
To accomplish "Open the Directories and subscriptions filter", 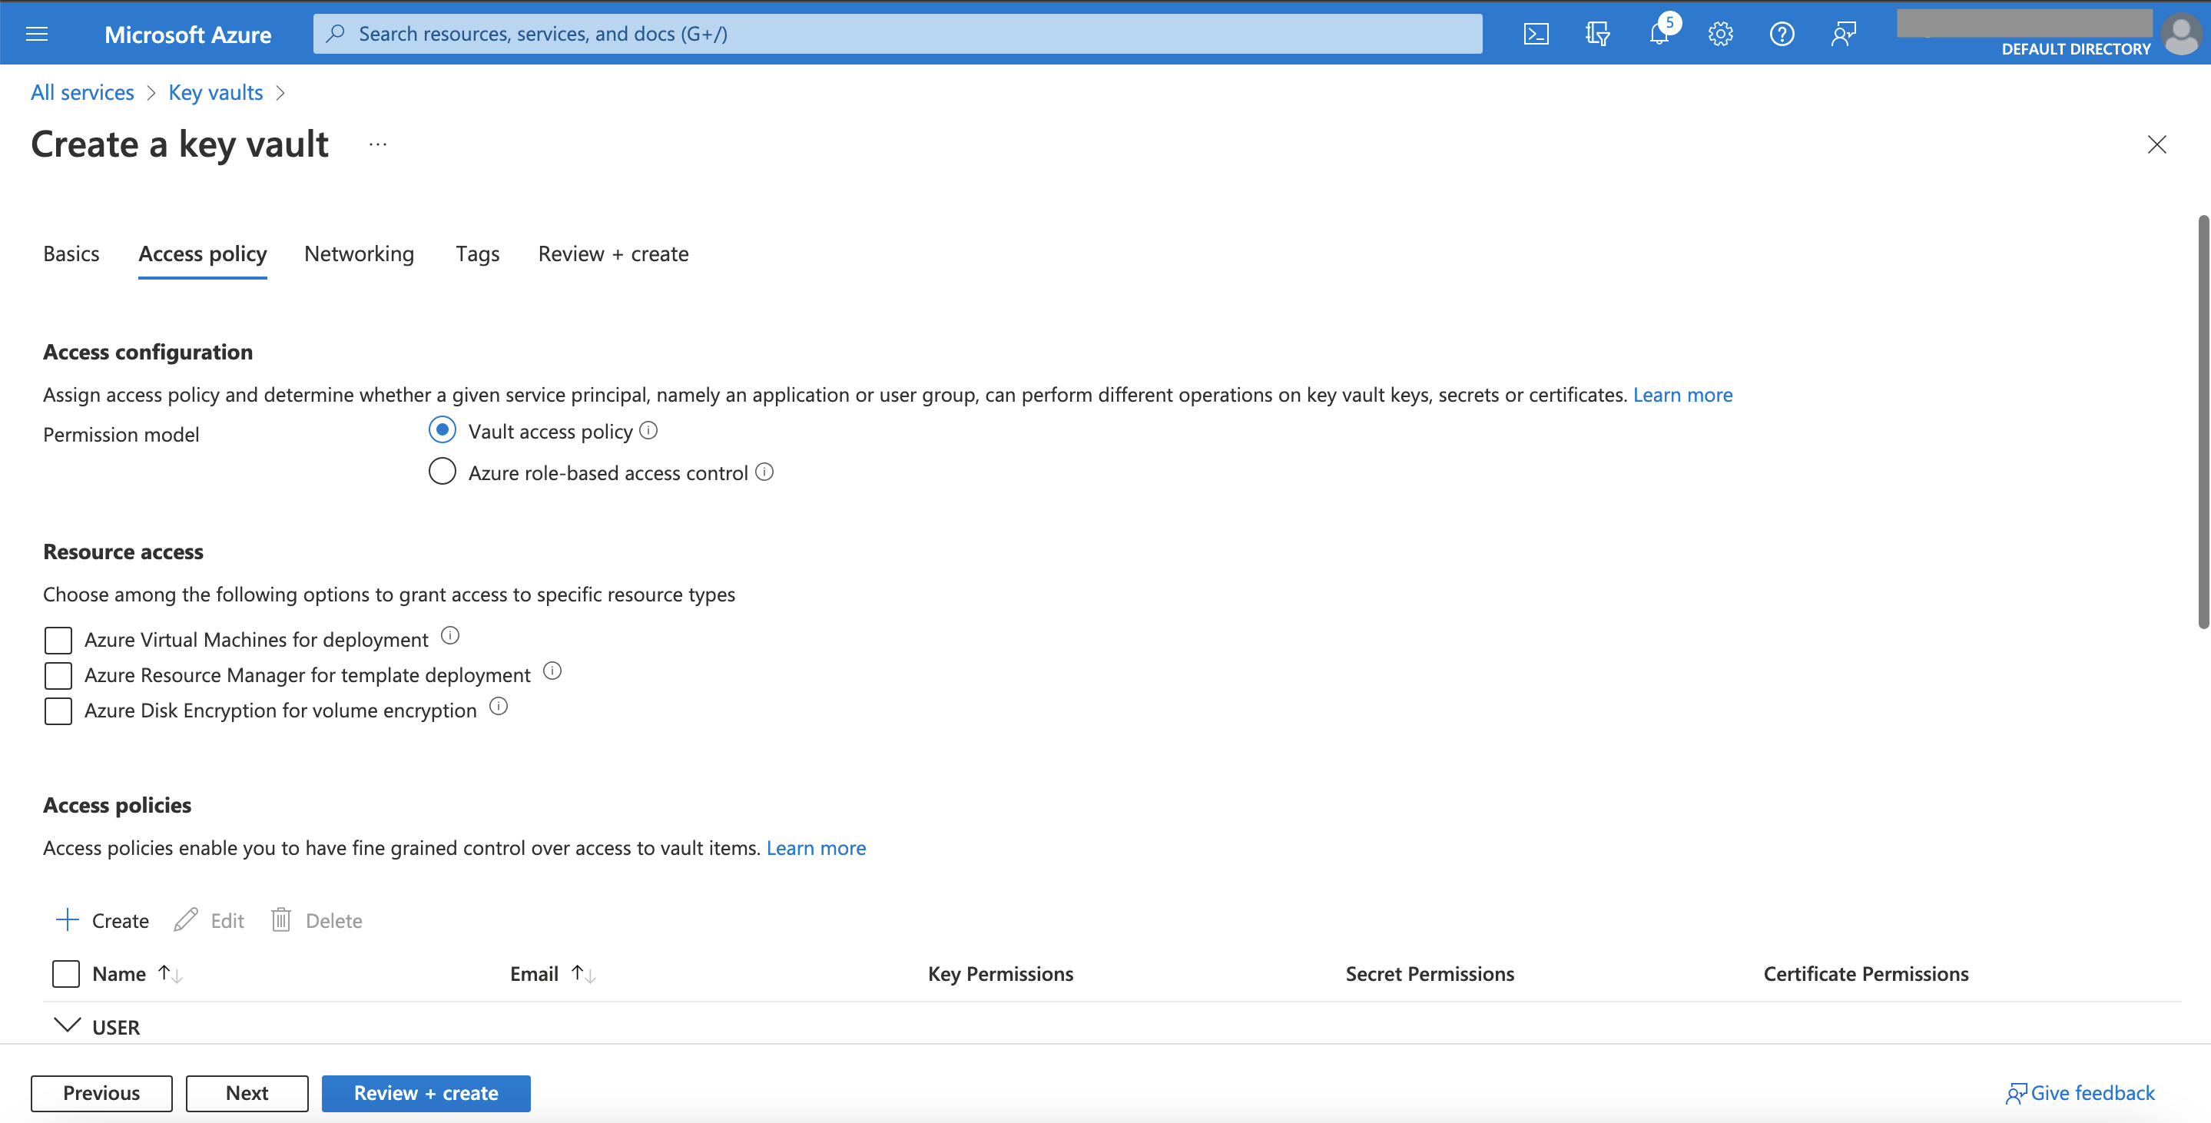I will click(1597, 34).
